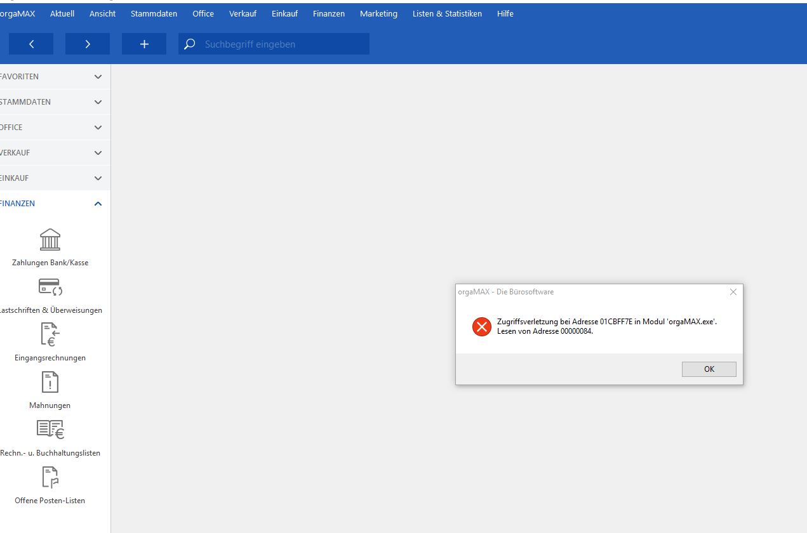
Task: Collapse the Finanzen sidebar section
Action: pos(55,204)
